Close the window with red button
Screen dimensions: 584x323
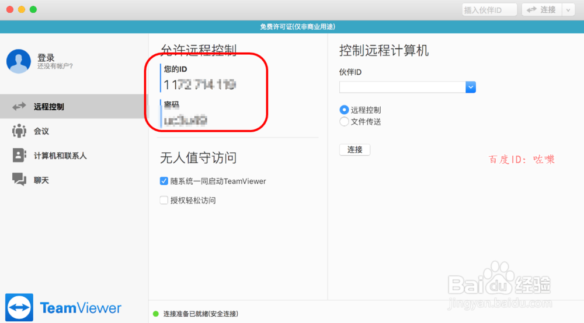pos(10,9)
